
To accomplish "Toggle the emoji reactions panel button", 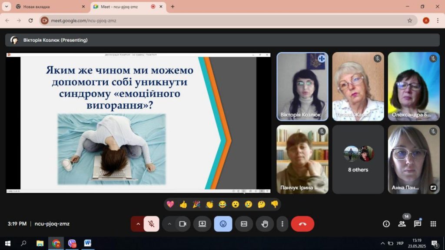I will pyautogui.click(x=223, y=224).
